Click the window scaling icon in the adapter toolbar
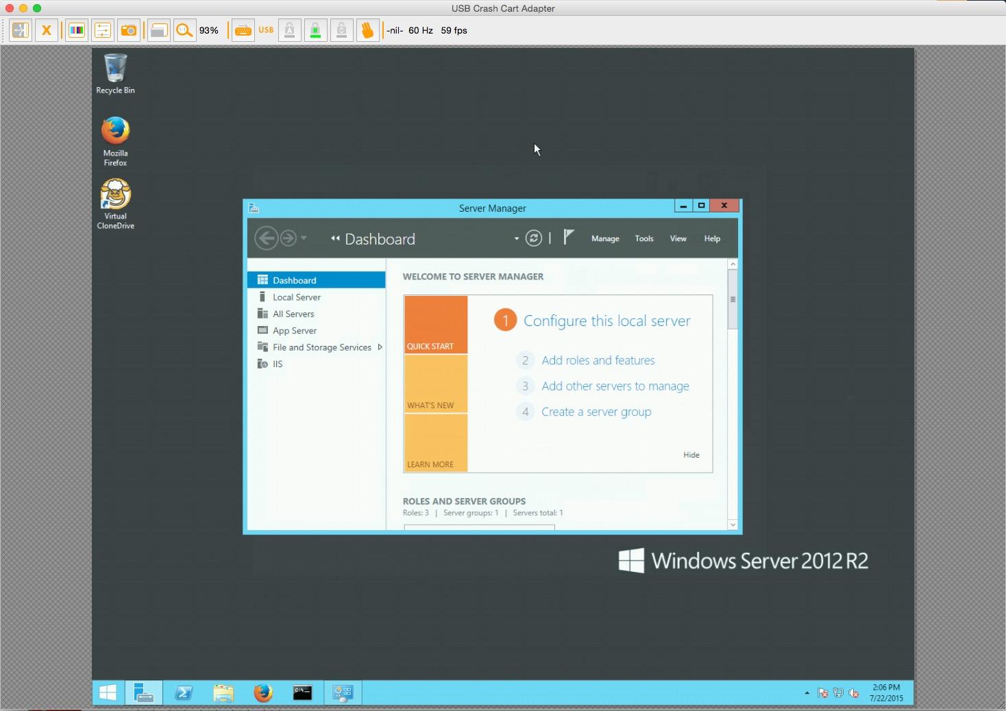The height and width of the screenshot is (711, 1006). tap(158, 31)
